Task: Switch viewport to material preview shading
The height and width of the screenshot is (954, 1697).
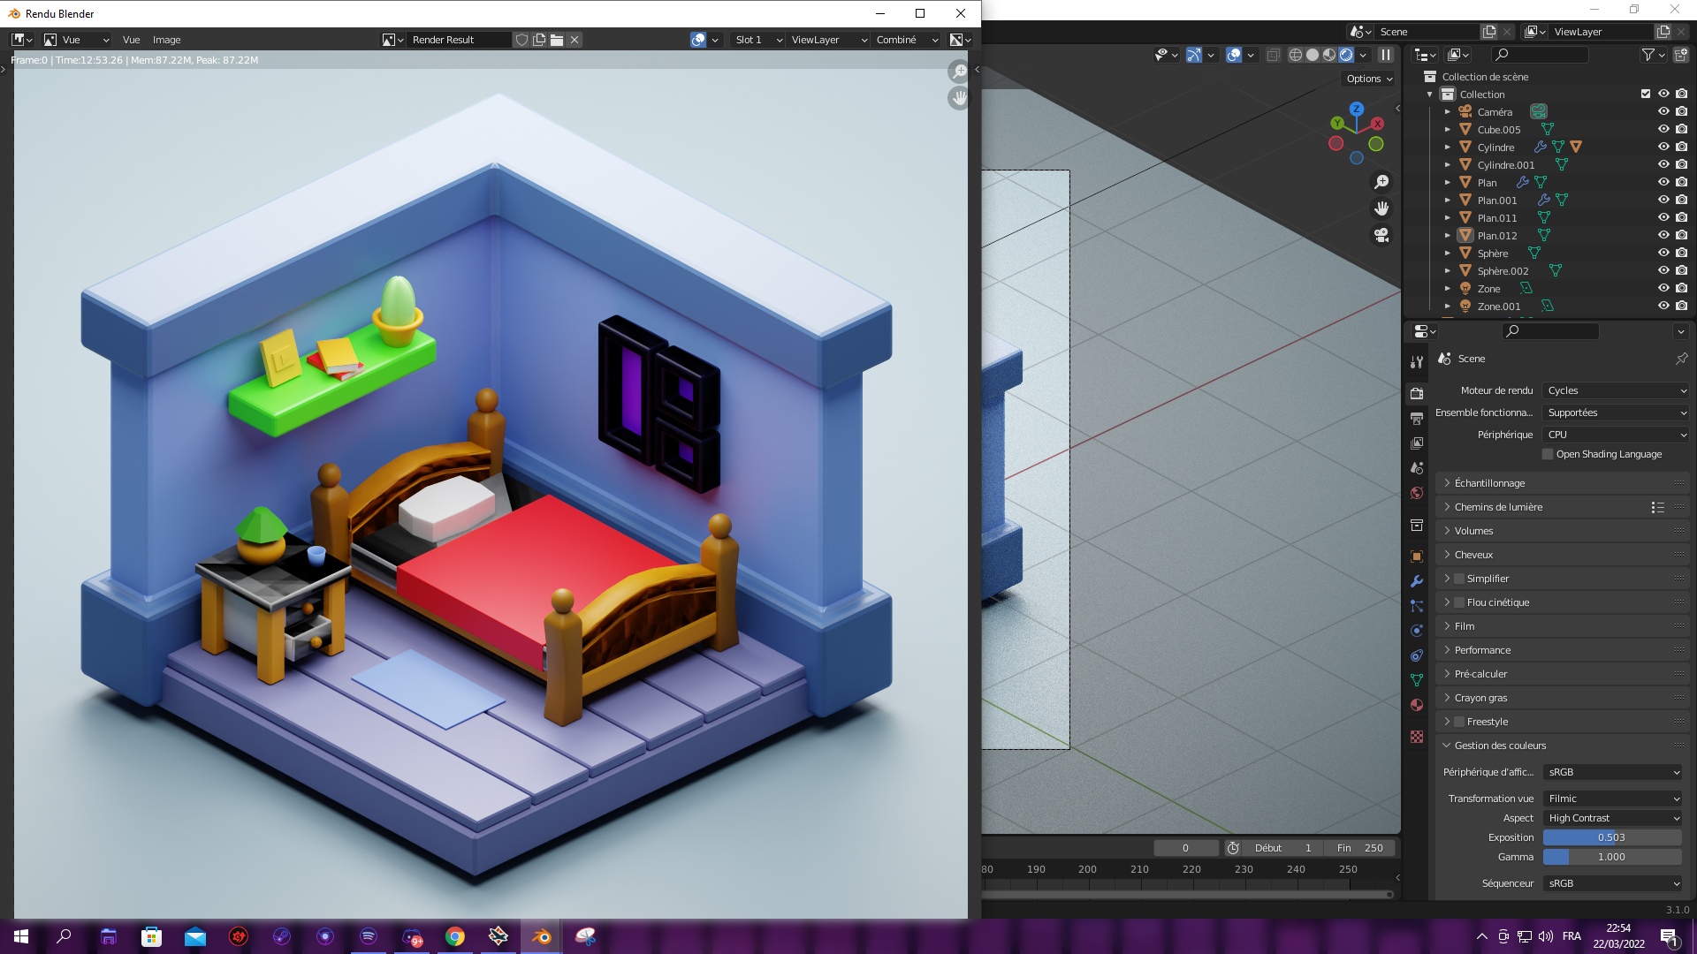Action: 1329,55
